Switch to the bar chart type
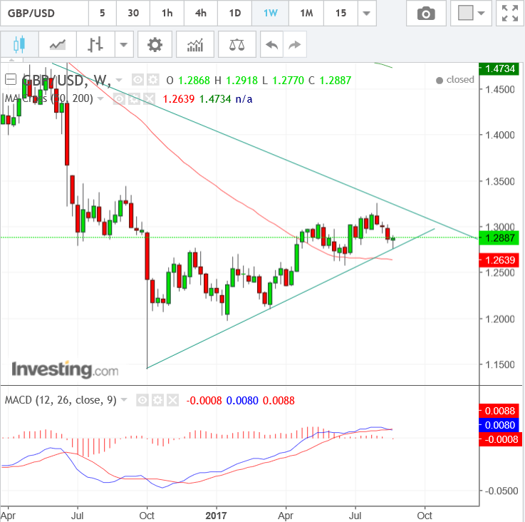525x522 pixels. (x=95, y=44)
